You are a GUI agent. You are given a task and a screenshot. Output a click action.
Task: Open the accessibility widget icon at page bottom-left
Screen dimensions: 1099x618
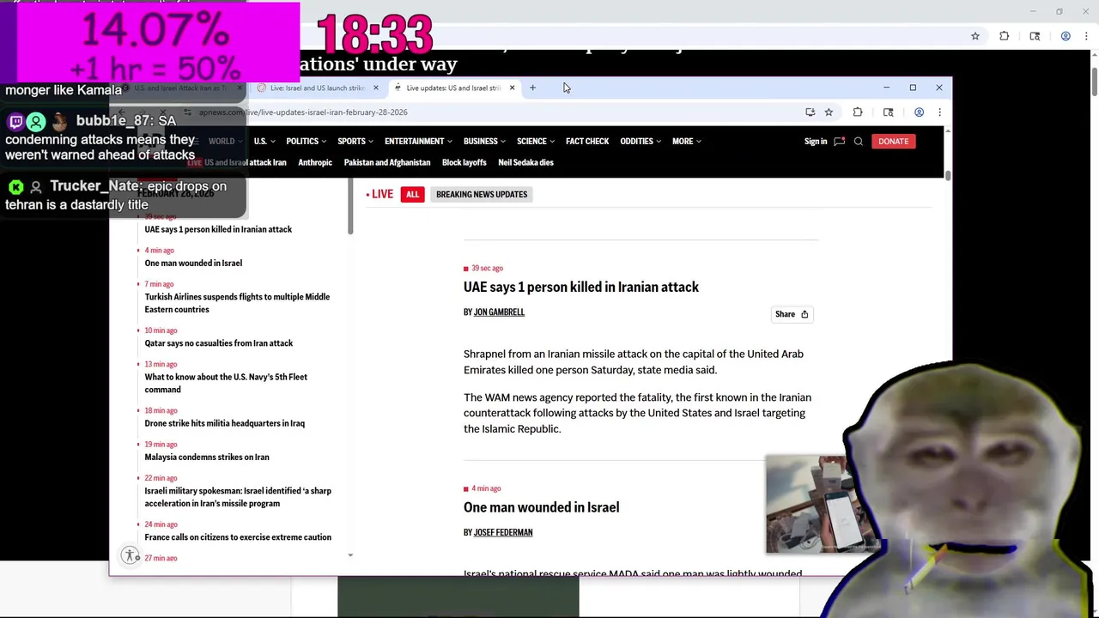tap(130, 556)
